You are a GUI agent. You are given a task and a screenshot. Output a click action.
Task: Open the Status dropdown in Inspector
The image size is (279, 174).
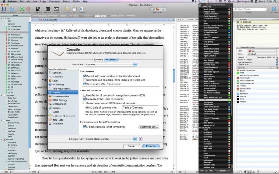(262, 54)
